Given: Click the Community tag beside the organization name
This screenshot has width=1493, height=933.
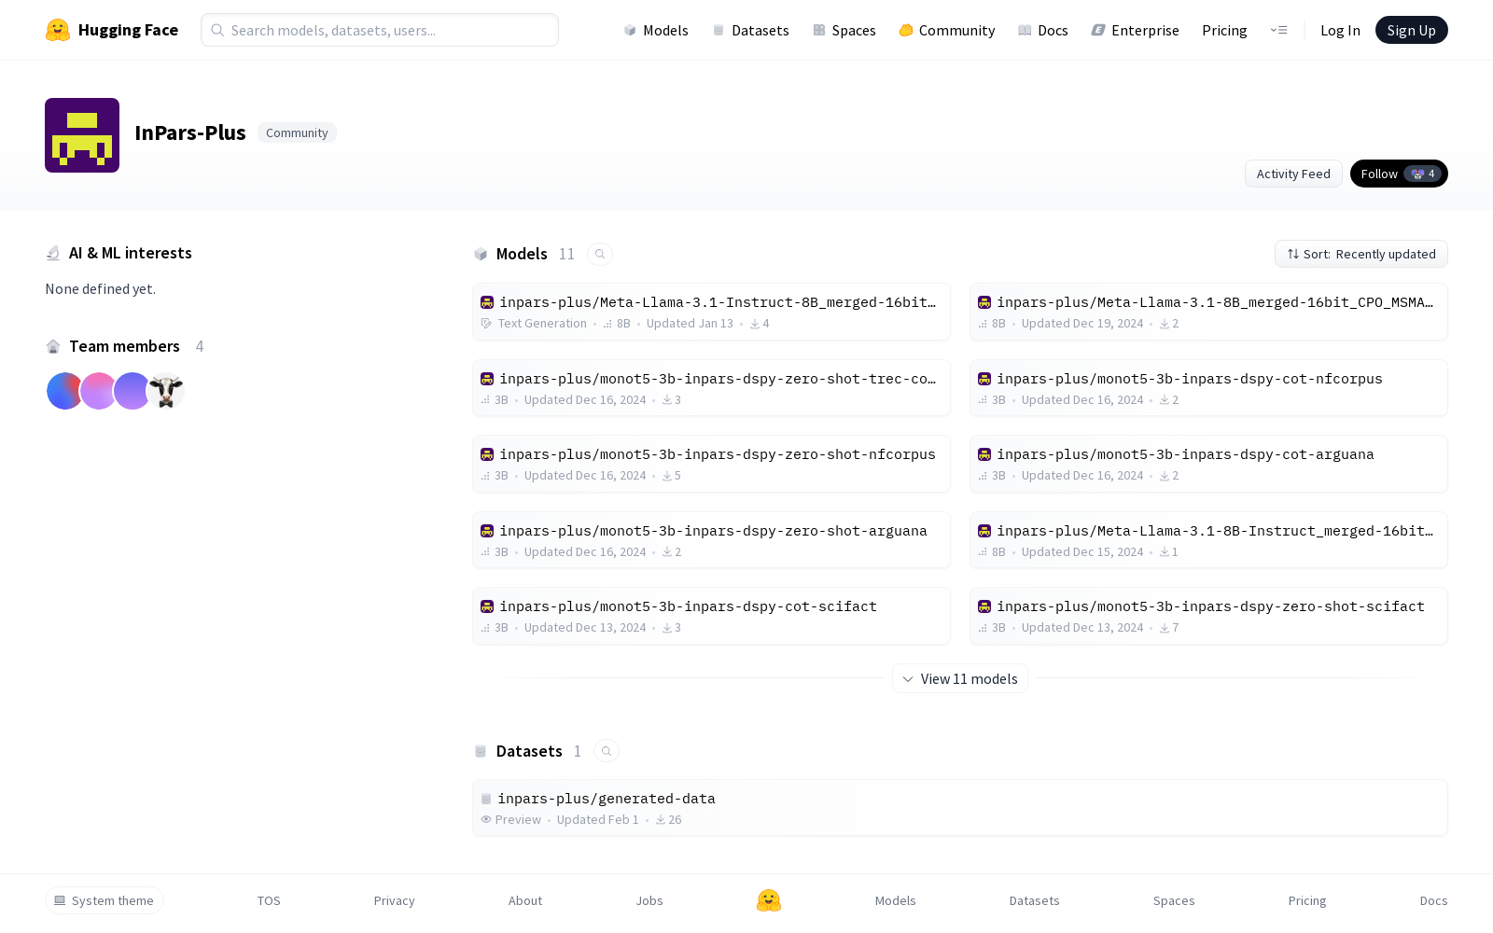Looking at the screenshot, I should (x=297, y=132).
